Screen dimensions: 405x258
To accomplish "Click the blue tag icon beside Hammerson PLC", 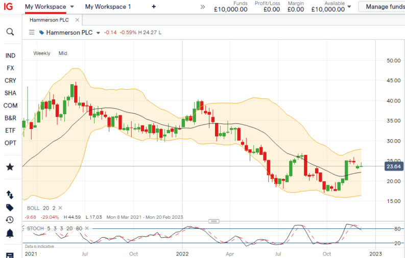I will pyautogui.click(x=41, y=33).
